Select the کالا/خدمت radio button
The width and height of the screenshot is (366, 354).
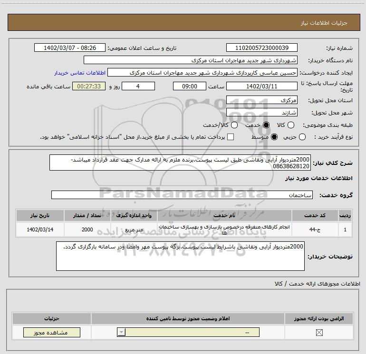[234, 125]
